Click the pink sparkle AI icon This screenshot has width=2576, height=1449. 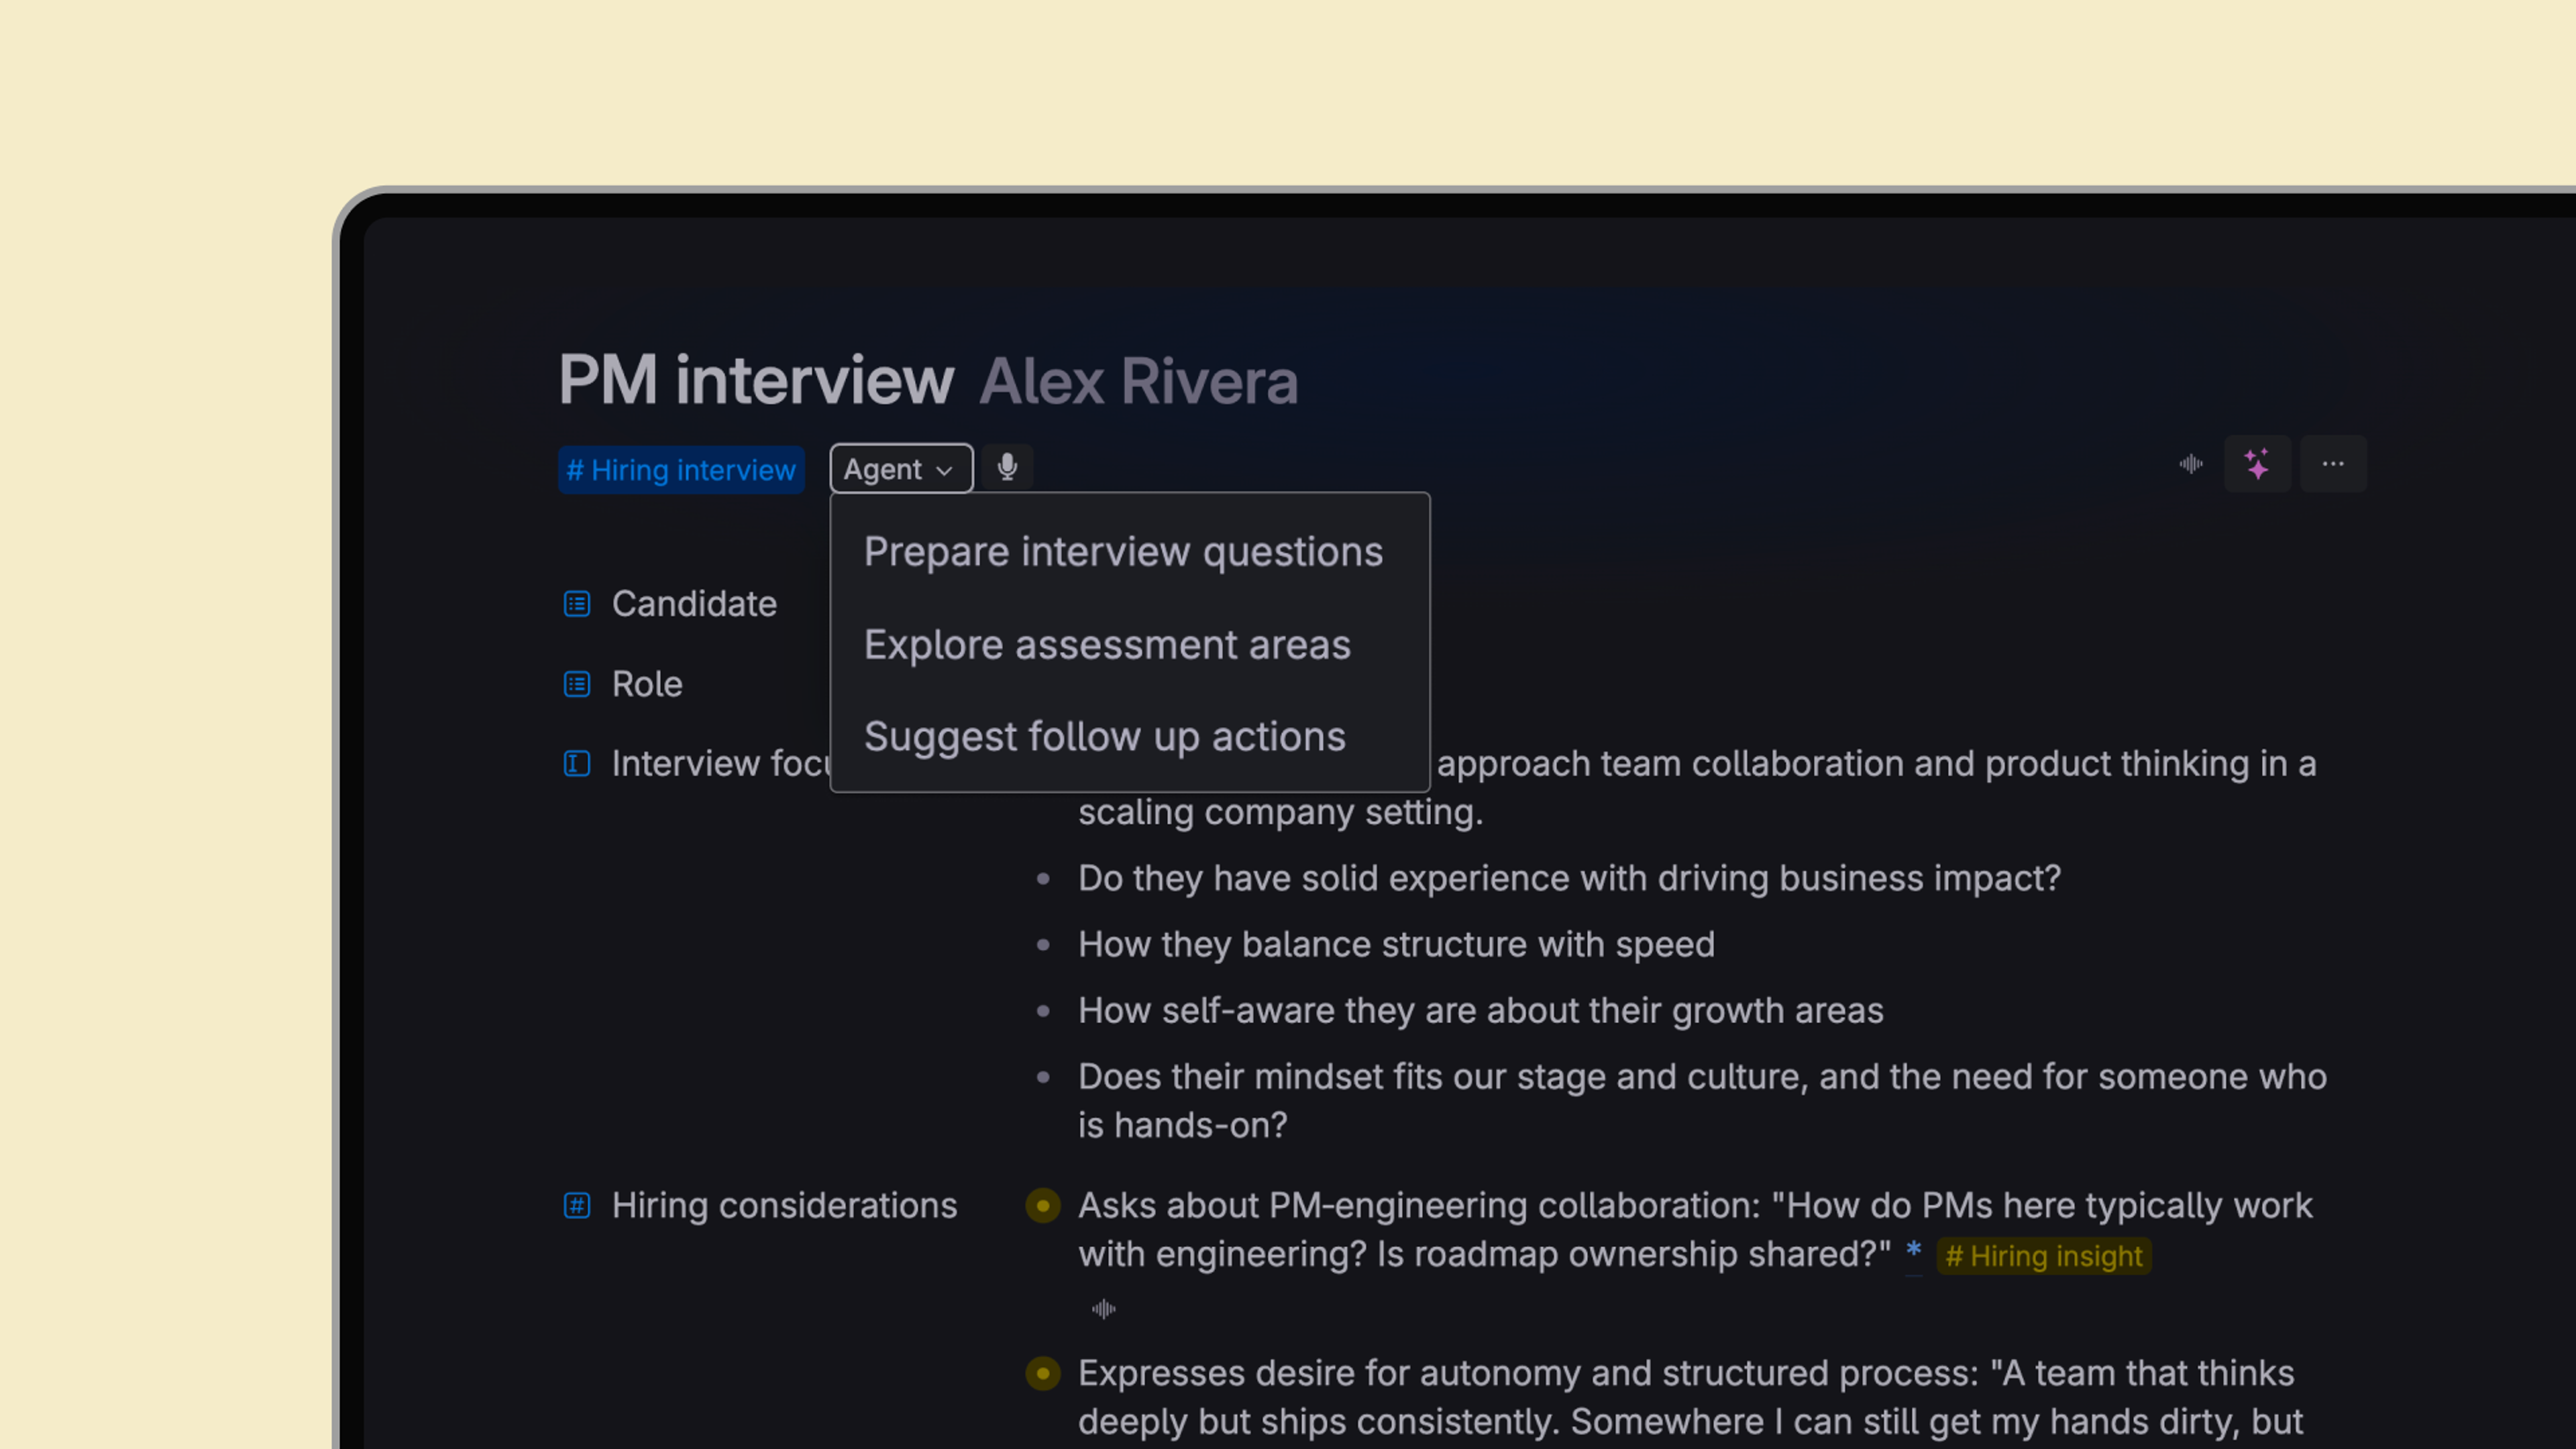click(2257, 464)
